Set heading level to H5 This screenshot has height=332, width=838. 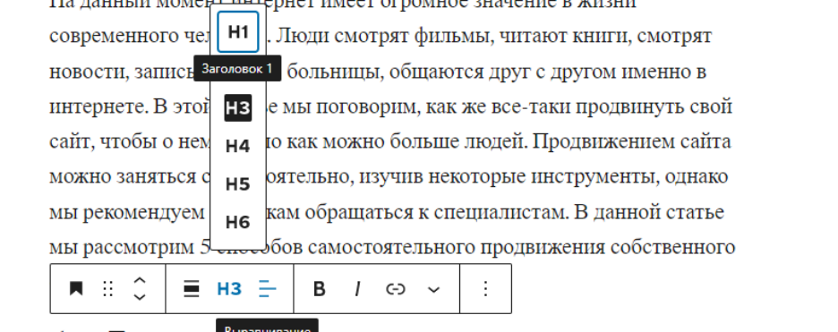(238, 184)
